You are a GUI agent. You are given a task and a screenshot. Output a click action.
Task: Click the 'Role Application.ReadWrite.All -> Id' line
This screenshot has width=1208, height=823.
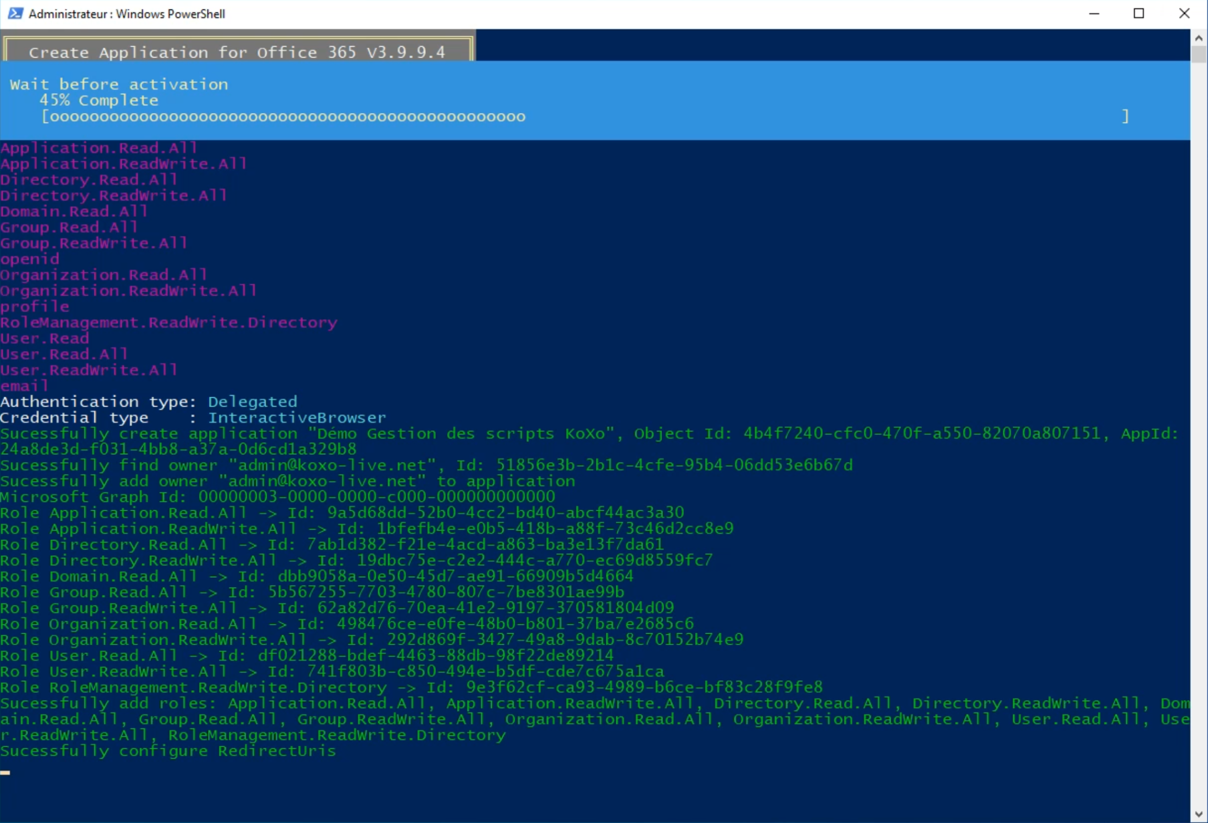[x=367, y=529]
